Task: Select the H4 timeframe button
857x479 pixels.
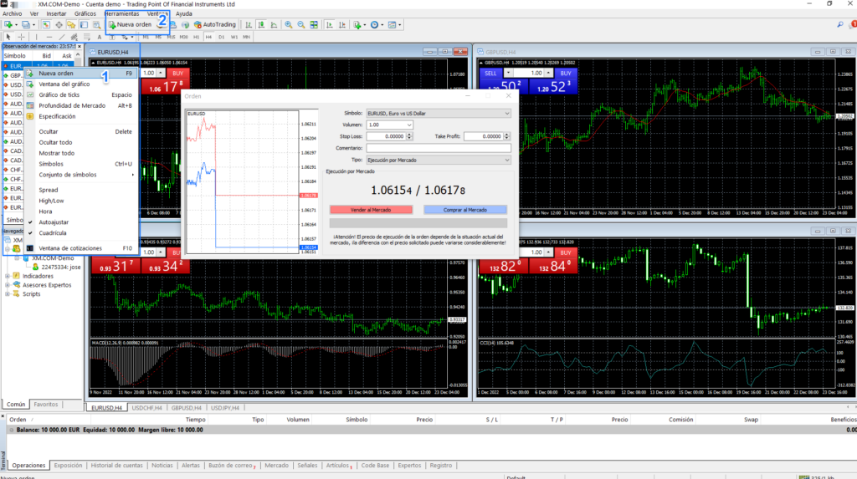Action: point(208,37)
